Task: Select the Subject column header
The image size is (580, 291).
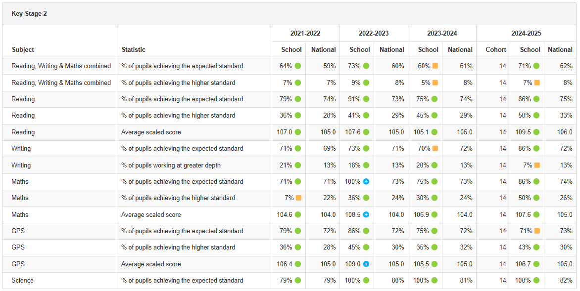Action: coord(23,49)
